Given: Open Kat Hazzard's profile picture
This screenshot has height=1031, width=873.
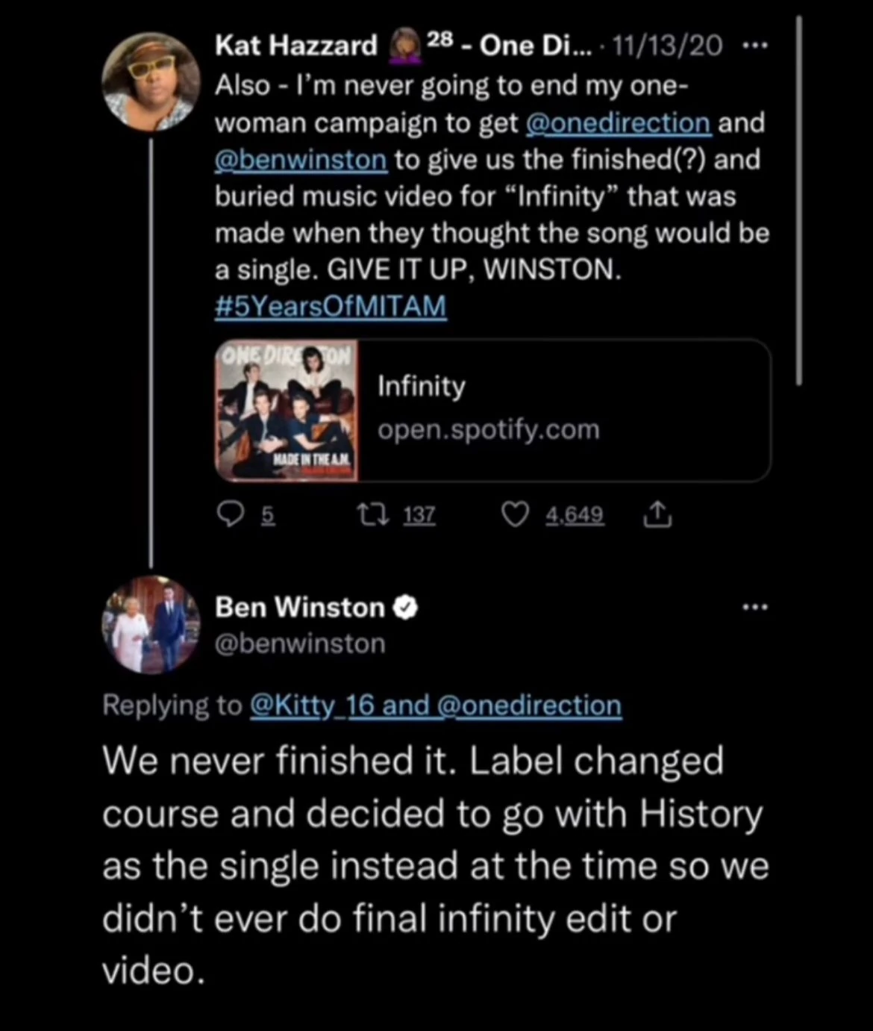Looking at the screenshot, I should [x=151, y=81].
